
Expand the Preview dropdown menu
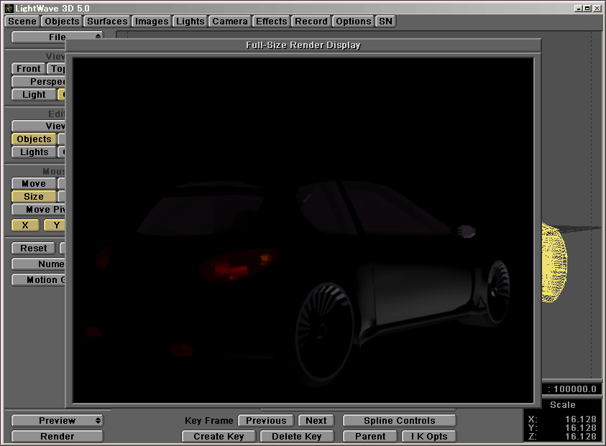[x=58, y=421]
